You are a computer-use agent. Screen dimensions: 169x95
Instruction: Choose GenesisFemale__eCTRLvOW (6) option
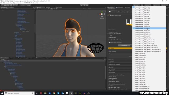[149, 19]
